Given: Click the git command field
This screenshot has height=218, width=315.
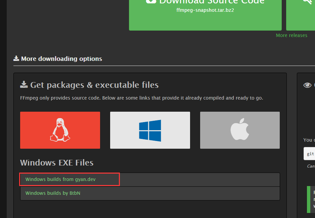Looking at the screenshot, I should pos(309,154).
